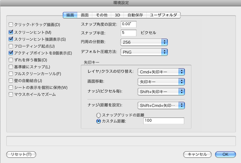241x163 pixels.
Task: Go to the 自動保存 tab
Action: pyautogui.click(x=135, y=15)
